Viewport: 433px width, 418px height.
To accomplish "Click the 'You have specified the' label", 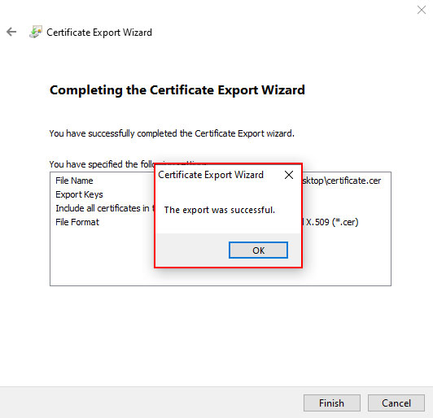I will click(x=102, y=164).
